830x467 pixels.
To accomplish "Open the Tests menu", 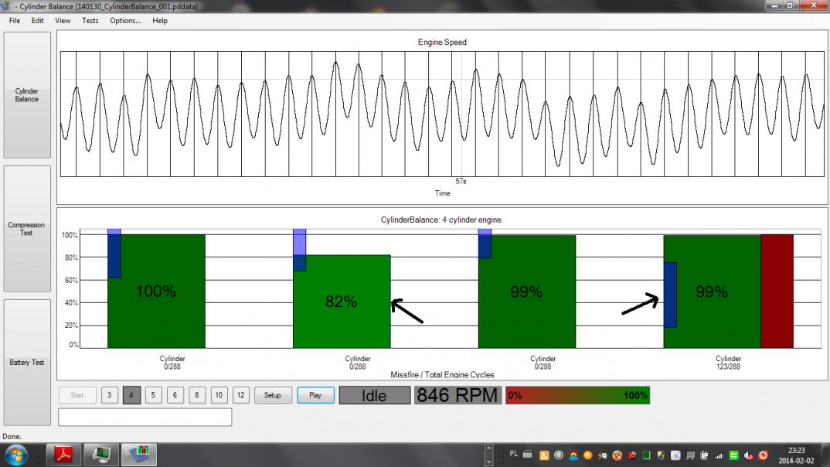I will tap(90, 21).
